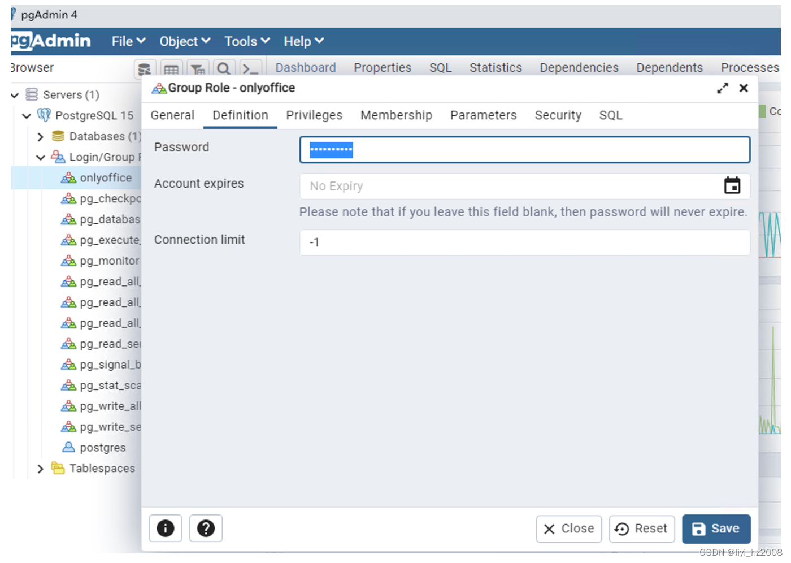Click the server/database toolbar icon in Browser

point(145,70)
